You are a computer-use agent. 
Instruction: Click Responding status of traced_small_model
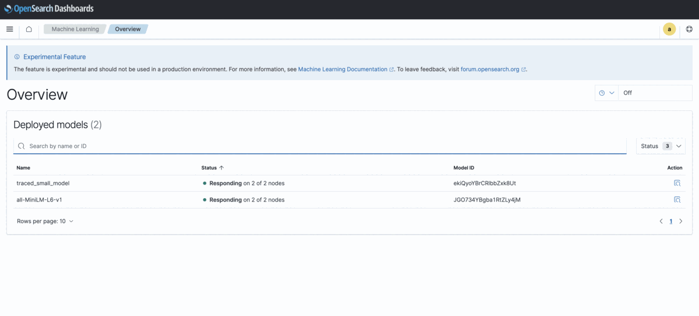click(243, 183)
